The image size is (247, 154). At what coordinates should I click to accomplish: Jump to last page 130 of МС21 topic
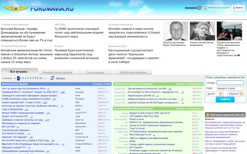point(62,92)
